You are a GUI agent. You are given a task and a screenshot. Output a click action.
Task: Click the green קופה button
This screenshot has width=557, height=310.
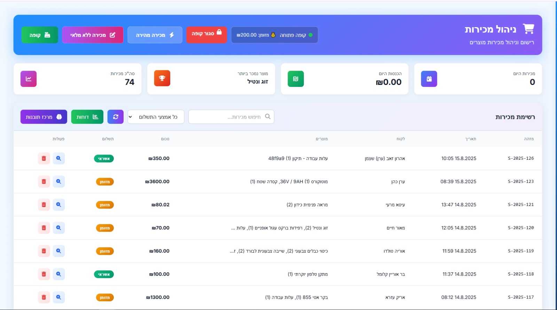tap(40, 35)
